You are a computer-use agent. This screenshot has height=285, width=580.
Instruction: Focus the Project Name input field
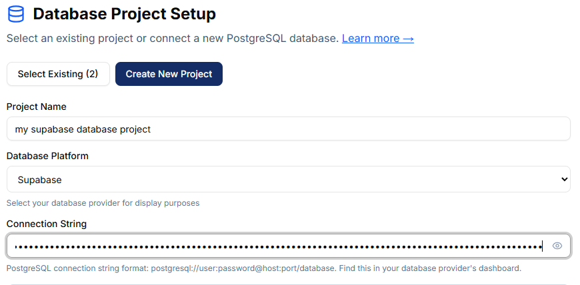click(288, 129)
